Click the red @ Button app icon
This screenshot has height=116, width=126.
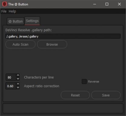click(4, 4)
